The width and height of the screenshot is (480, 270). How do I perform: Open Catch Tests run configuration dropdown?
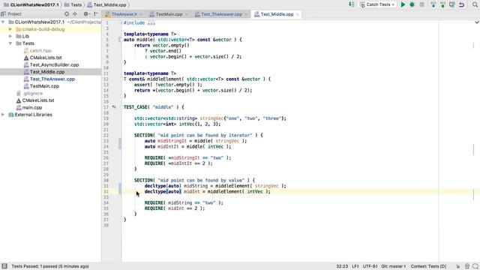tap(378, 4)
